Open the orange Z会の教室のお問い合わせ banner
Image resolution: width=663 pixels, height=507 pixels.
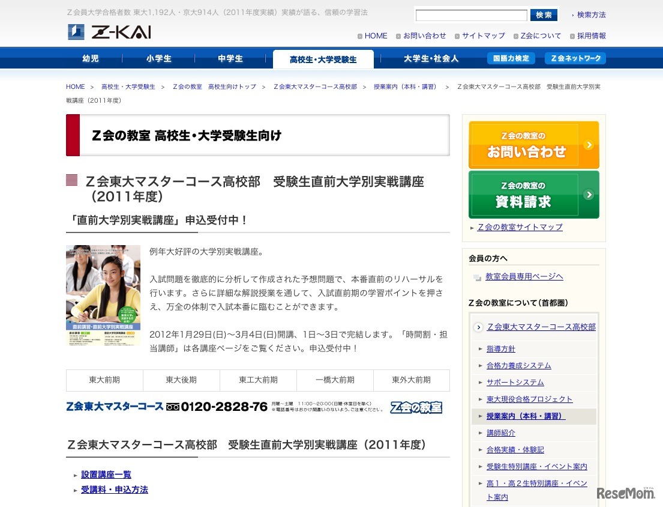[533, 144]
